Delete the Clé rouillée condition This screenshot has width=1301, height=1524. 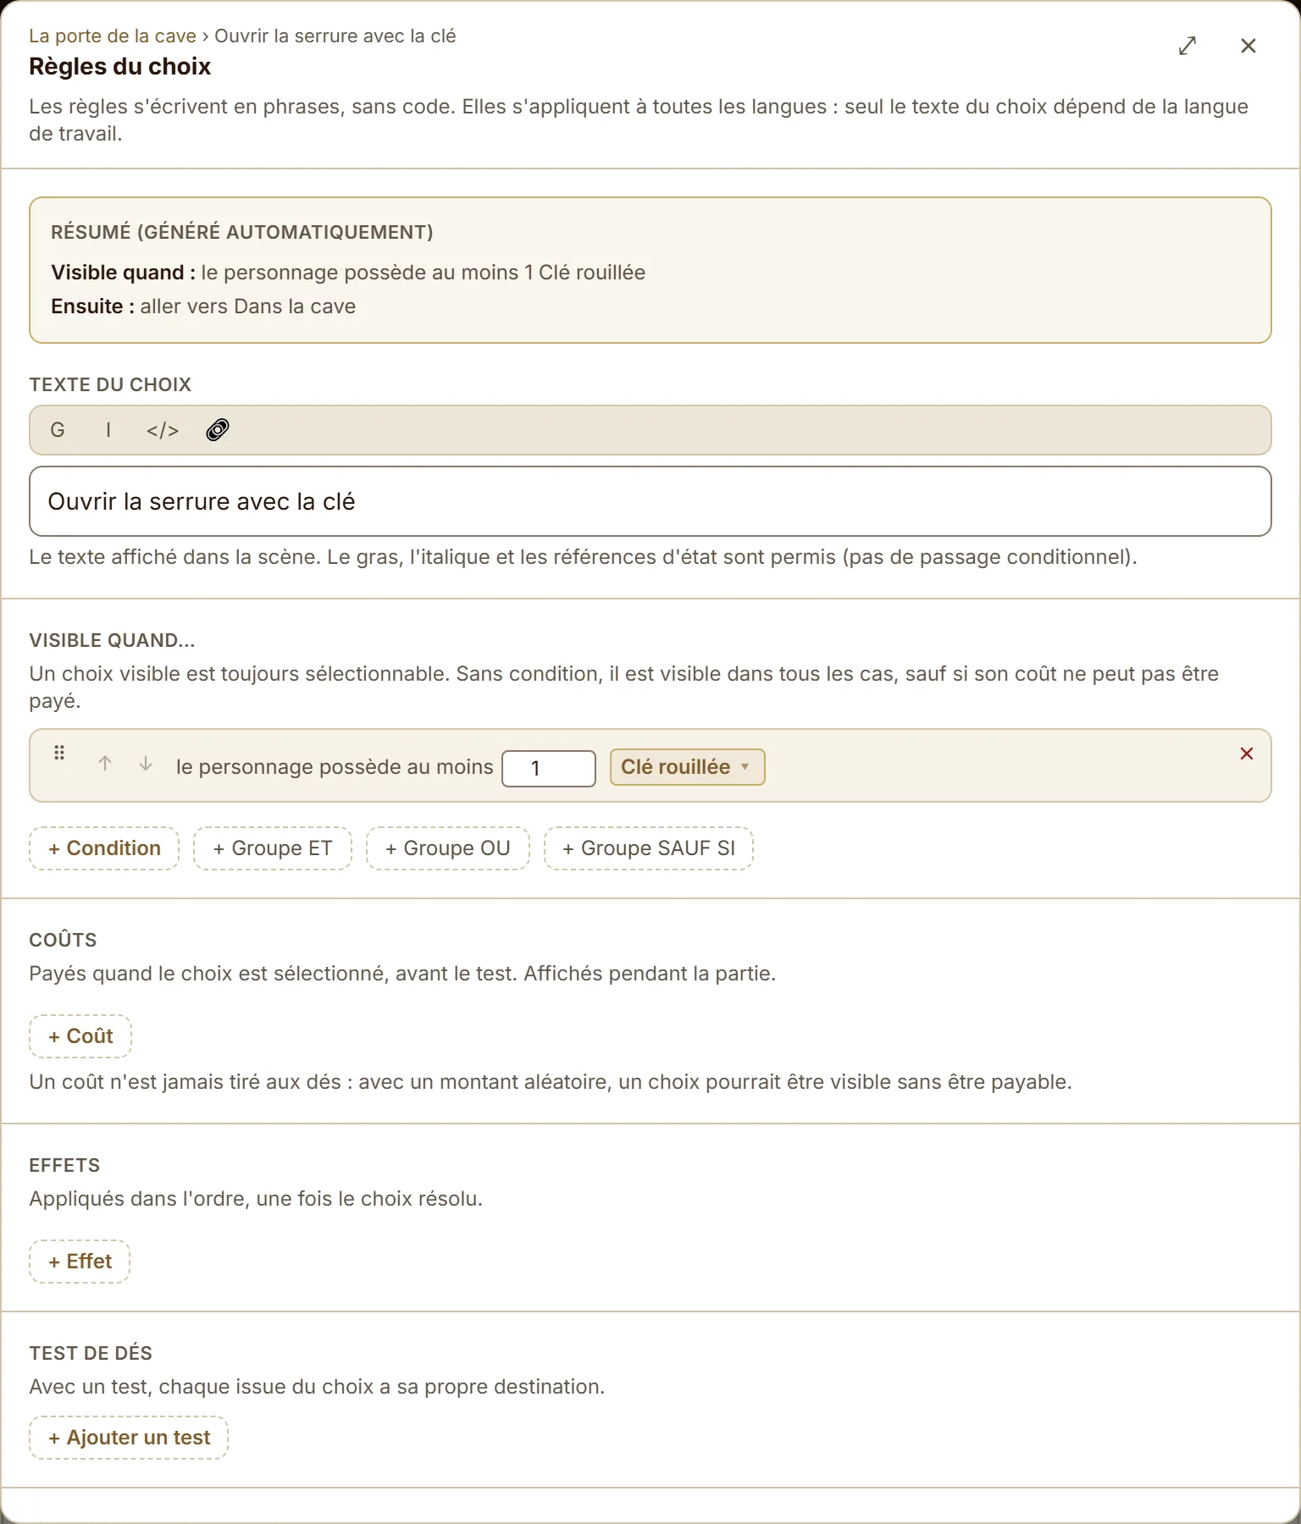[1247, 754]
